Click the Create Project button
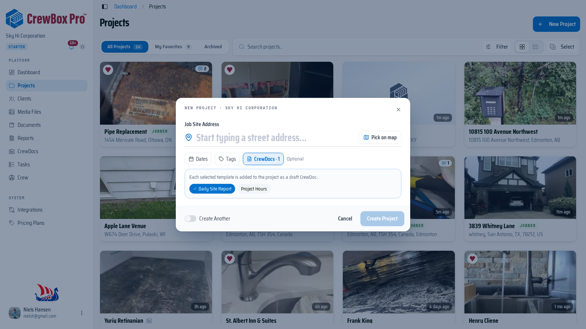Viewport: 586px width, 329px height. pyautogui.click(x=382, y=219)
